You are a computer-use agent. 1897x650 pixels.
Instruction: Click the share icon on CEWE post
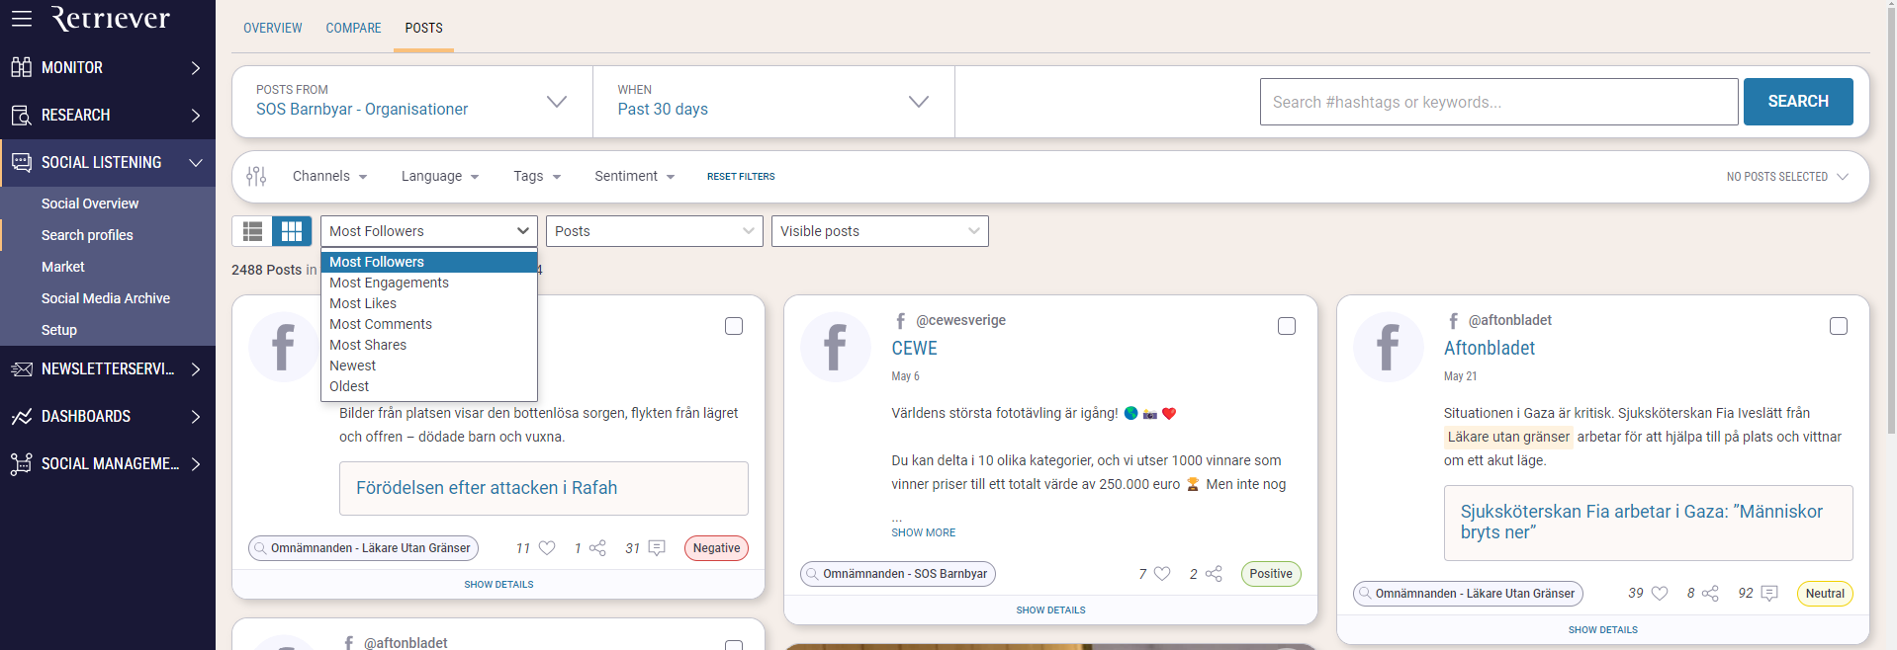(x=1214, y=574)
